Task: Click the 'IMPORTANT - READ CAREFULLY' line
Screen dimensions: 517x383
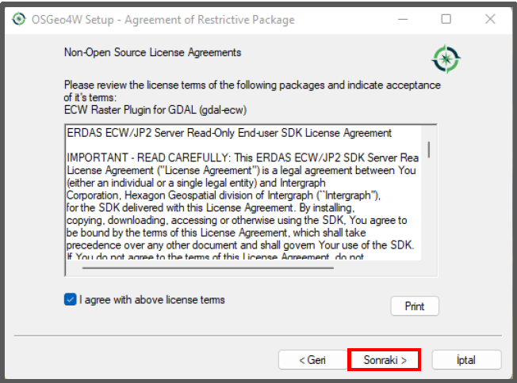Action: [243, 158]
